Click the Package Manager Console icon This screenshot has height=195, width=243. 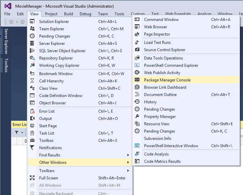(137, 80)
